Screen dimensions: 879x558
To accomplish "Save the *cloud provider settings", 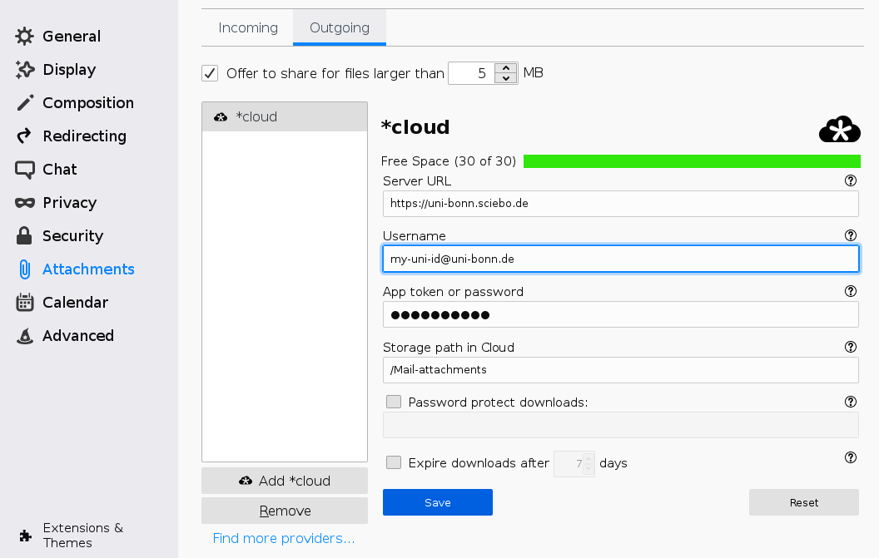I will [x=437, y=502].
